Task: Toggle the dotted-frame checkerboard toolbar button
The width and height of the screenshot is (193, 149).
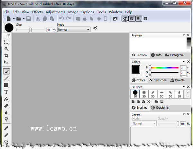Action: [x=139, y=19]
